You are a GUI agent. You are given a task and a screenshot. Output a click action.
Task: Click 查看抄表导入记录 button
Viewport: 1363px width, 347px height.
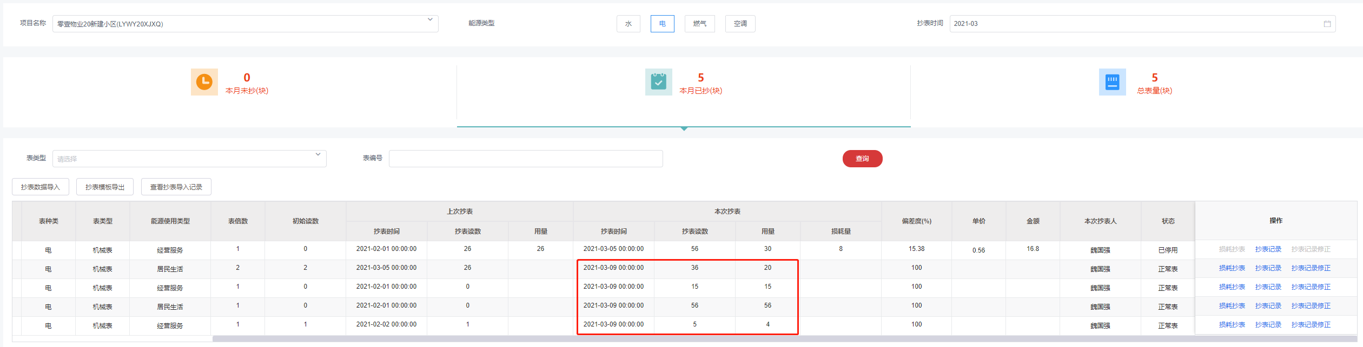tap(176, 187)
